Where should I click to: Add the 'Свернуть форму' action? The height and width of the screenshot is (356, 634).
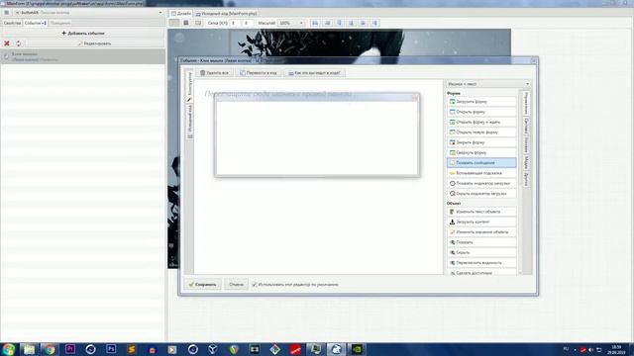coord(481,153)
